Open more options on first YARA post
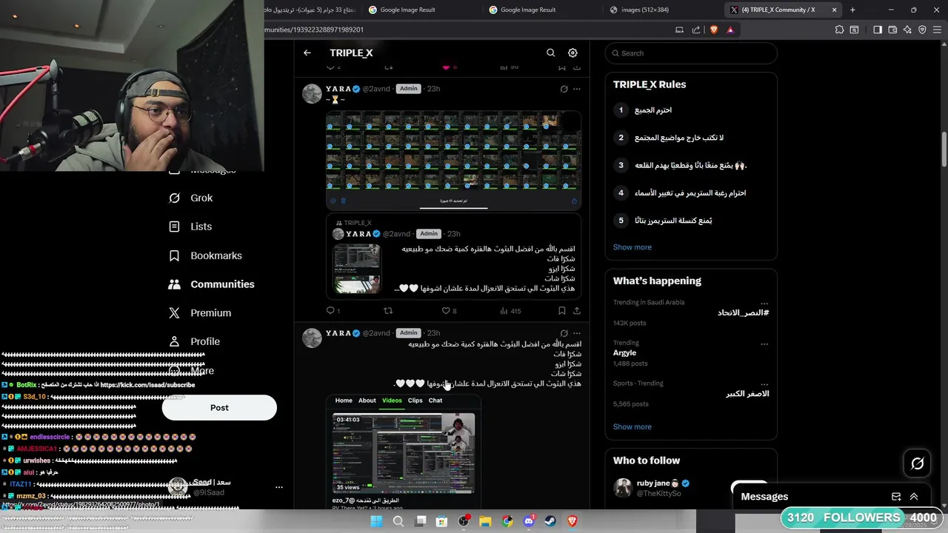The image size is (948, 533). [577, 89]
